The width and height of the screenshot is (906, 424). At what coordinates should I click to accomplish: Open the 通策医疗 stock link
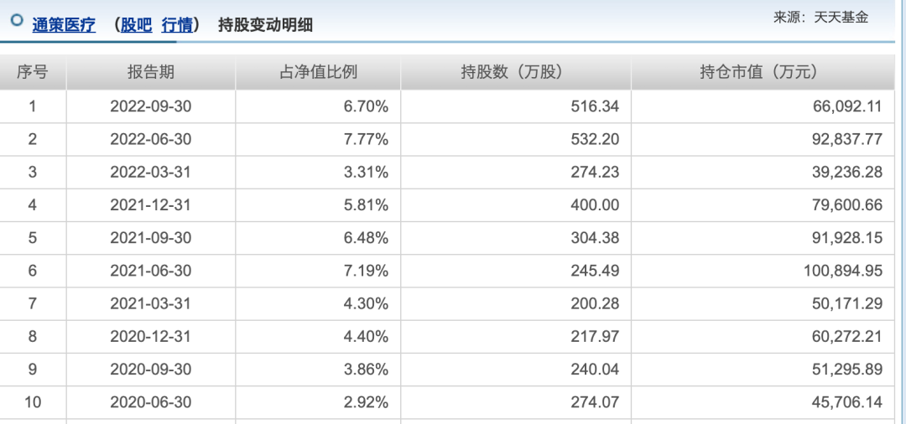tap(64, 25)
